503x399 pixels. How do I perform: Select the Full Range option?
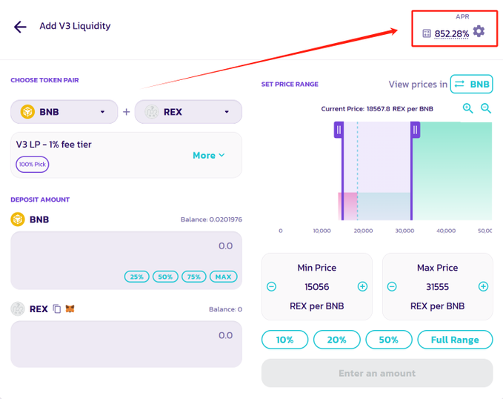[x=455, y=340]
